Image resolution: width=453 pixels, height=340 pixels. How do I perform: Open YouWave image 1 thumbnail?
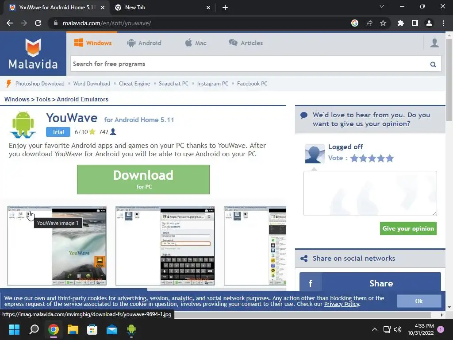pos(57,246)
